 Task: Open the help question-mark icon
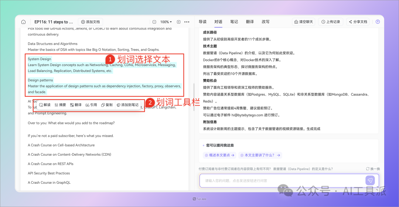(x=378, y=22)
